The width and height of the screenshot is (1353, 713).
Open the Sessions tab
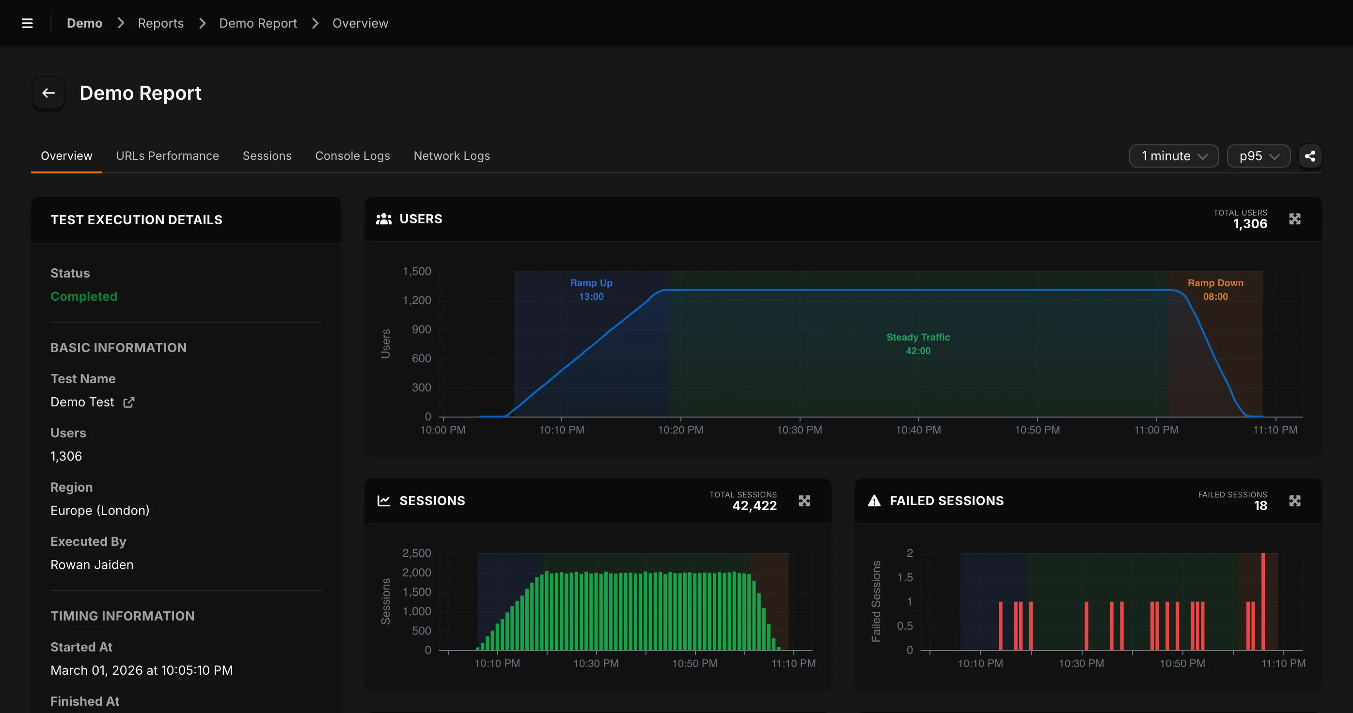coord(267,156)
